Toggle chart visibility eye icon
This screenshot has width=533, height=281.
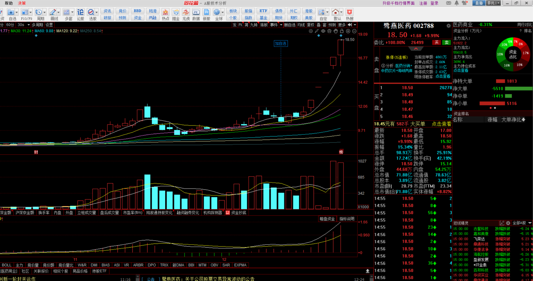tap(323, 31)
